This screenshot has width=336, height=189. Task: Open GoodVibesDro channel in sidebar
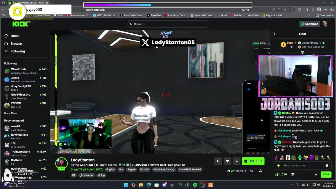25,96
